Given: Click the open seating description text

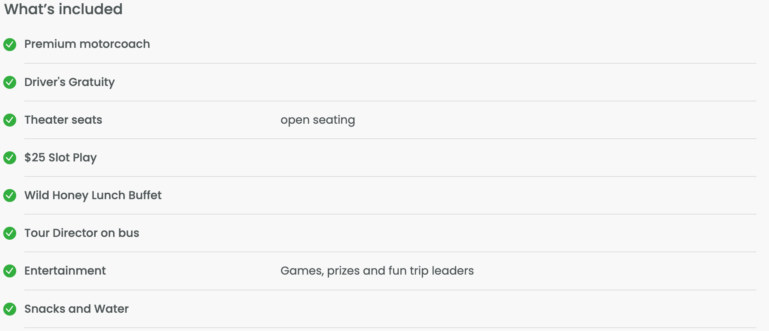Looking at the screenshot, I should coord(318,120).
